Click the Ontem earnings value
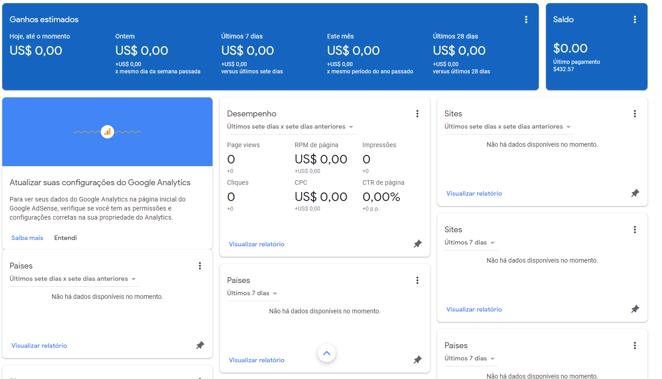The height and width of the screenshot is (379, 662). [142, 51]
